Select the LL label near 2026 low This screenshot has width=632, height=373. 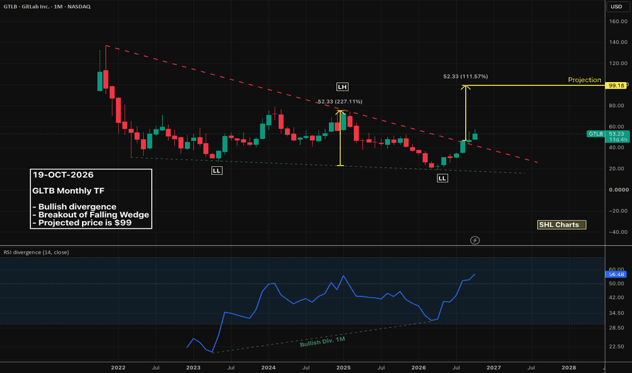442,178
